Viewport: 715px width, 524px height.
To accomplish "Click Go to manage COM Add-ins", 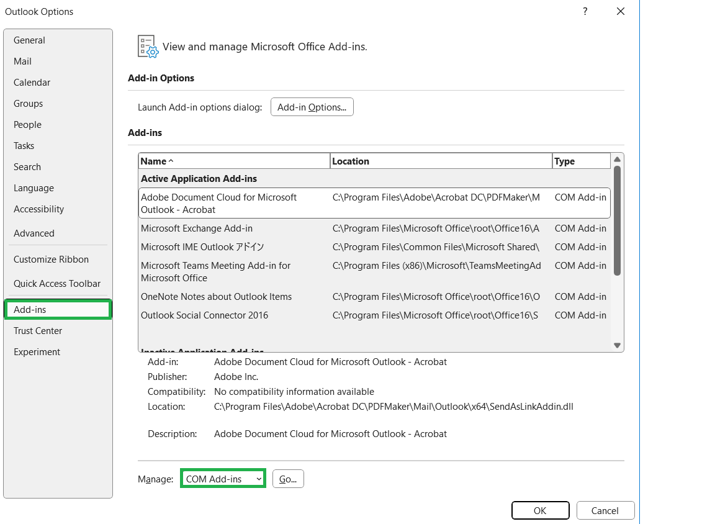I will pos(288,478).
